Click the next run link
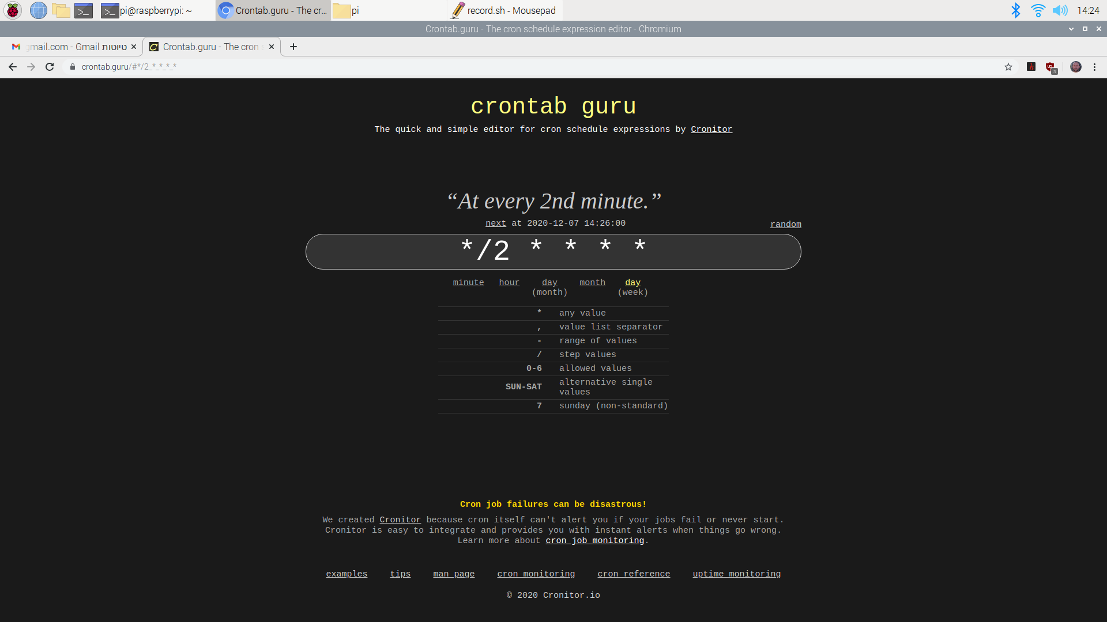This screenshot has width=1107, height=622. click(496, 223)
